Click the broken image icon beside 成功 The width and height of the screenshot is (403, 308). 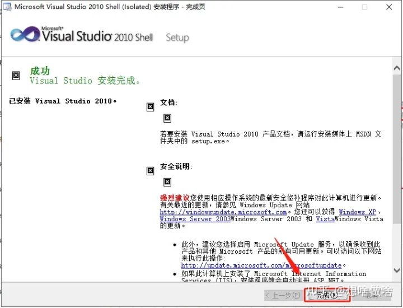click(16, 76)
